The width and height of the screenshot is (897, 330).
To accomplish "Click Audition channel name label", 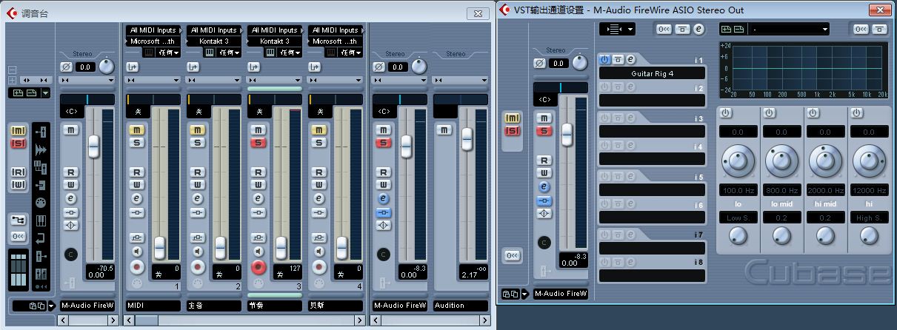I will [x=460, y=305].
